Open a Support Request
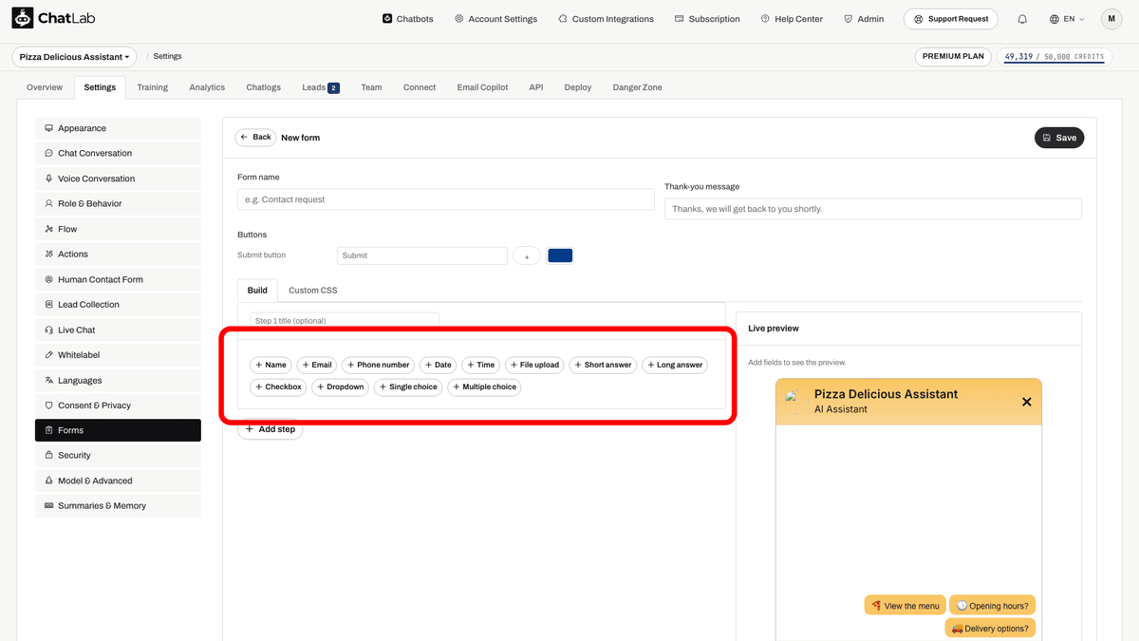The width and height of the screenshot is (1139, 641). (x=951, y=19)
